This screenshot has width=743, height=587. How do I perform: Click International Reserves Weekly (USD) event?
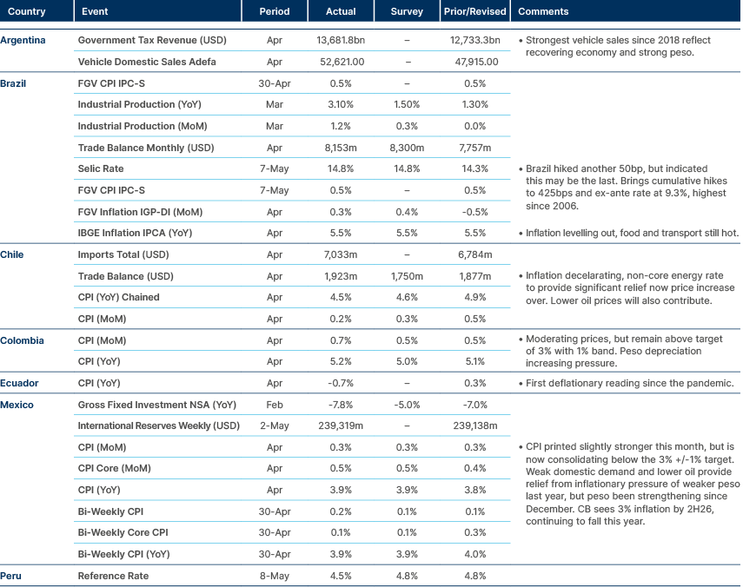[x=159, y=426]
